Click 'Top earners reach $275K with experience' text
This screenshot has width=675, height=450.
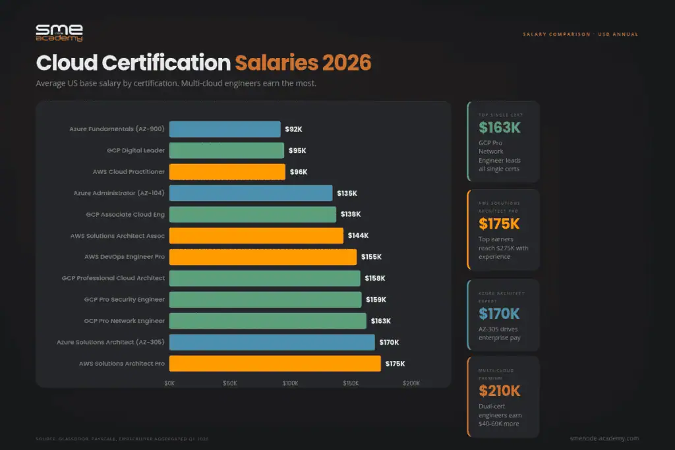(x=503, y=248)
